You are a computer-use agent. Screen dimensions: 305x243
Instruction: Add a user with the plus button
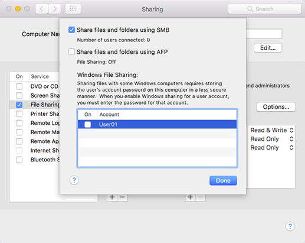coord(190,197)
